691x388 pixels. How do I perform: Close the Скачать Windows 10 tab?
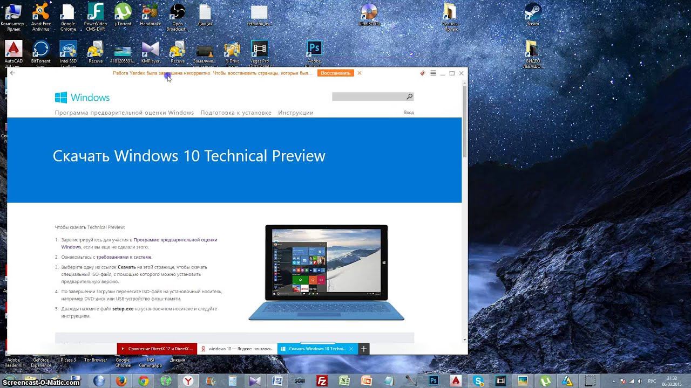pos(351,349)
